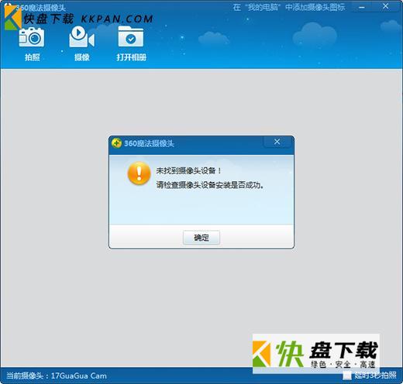Select the 未找到摄像头设备！ message text
Image resolution: width=403 pixels, height=384 pixels.
point(188,170)
